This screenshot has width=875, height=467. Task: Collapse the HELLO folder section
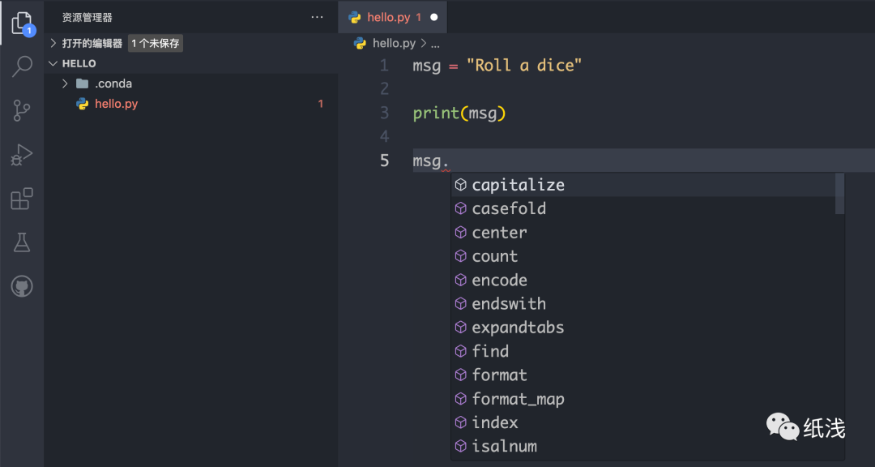pos(53,62)
